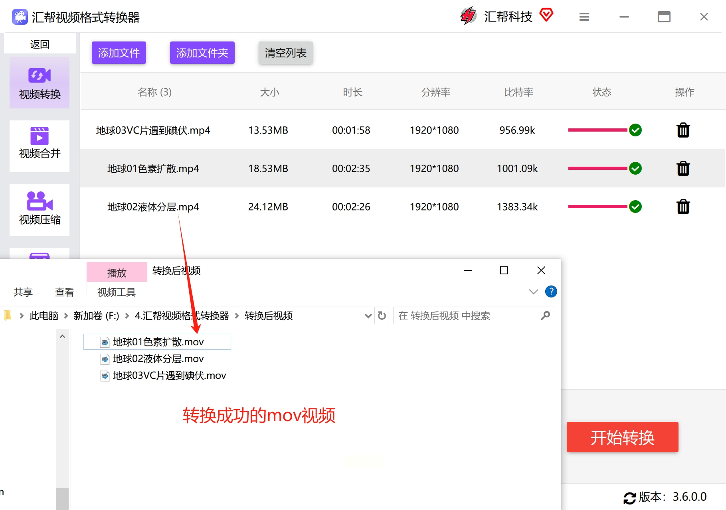
Task: Click the 添加文件 button
Action: pyautogui.click(x=119, y=53)
